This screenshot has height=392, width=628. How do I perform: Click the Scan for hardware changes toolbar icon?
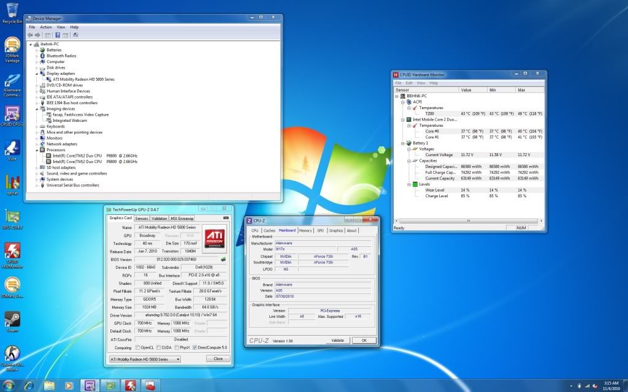pyautogui.click(x=75, y=35)
